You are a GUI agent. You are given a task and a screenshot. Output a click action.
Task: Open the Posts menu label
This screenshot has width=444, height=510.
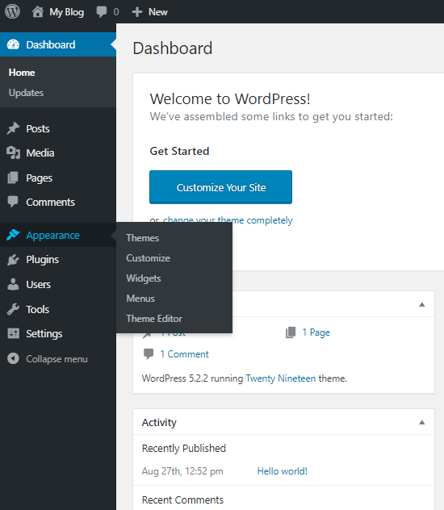(38, 129)
